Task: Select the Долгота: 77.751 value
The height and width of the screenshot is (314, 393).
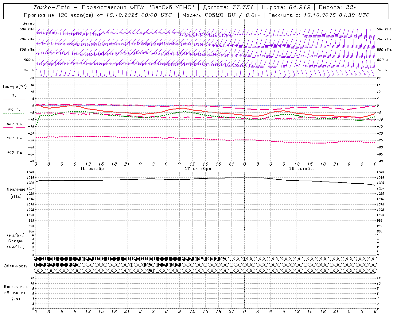Action: (x=228, y=7)
